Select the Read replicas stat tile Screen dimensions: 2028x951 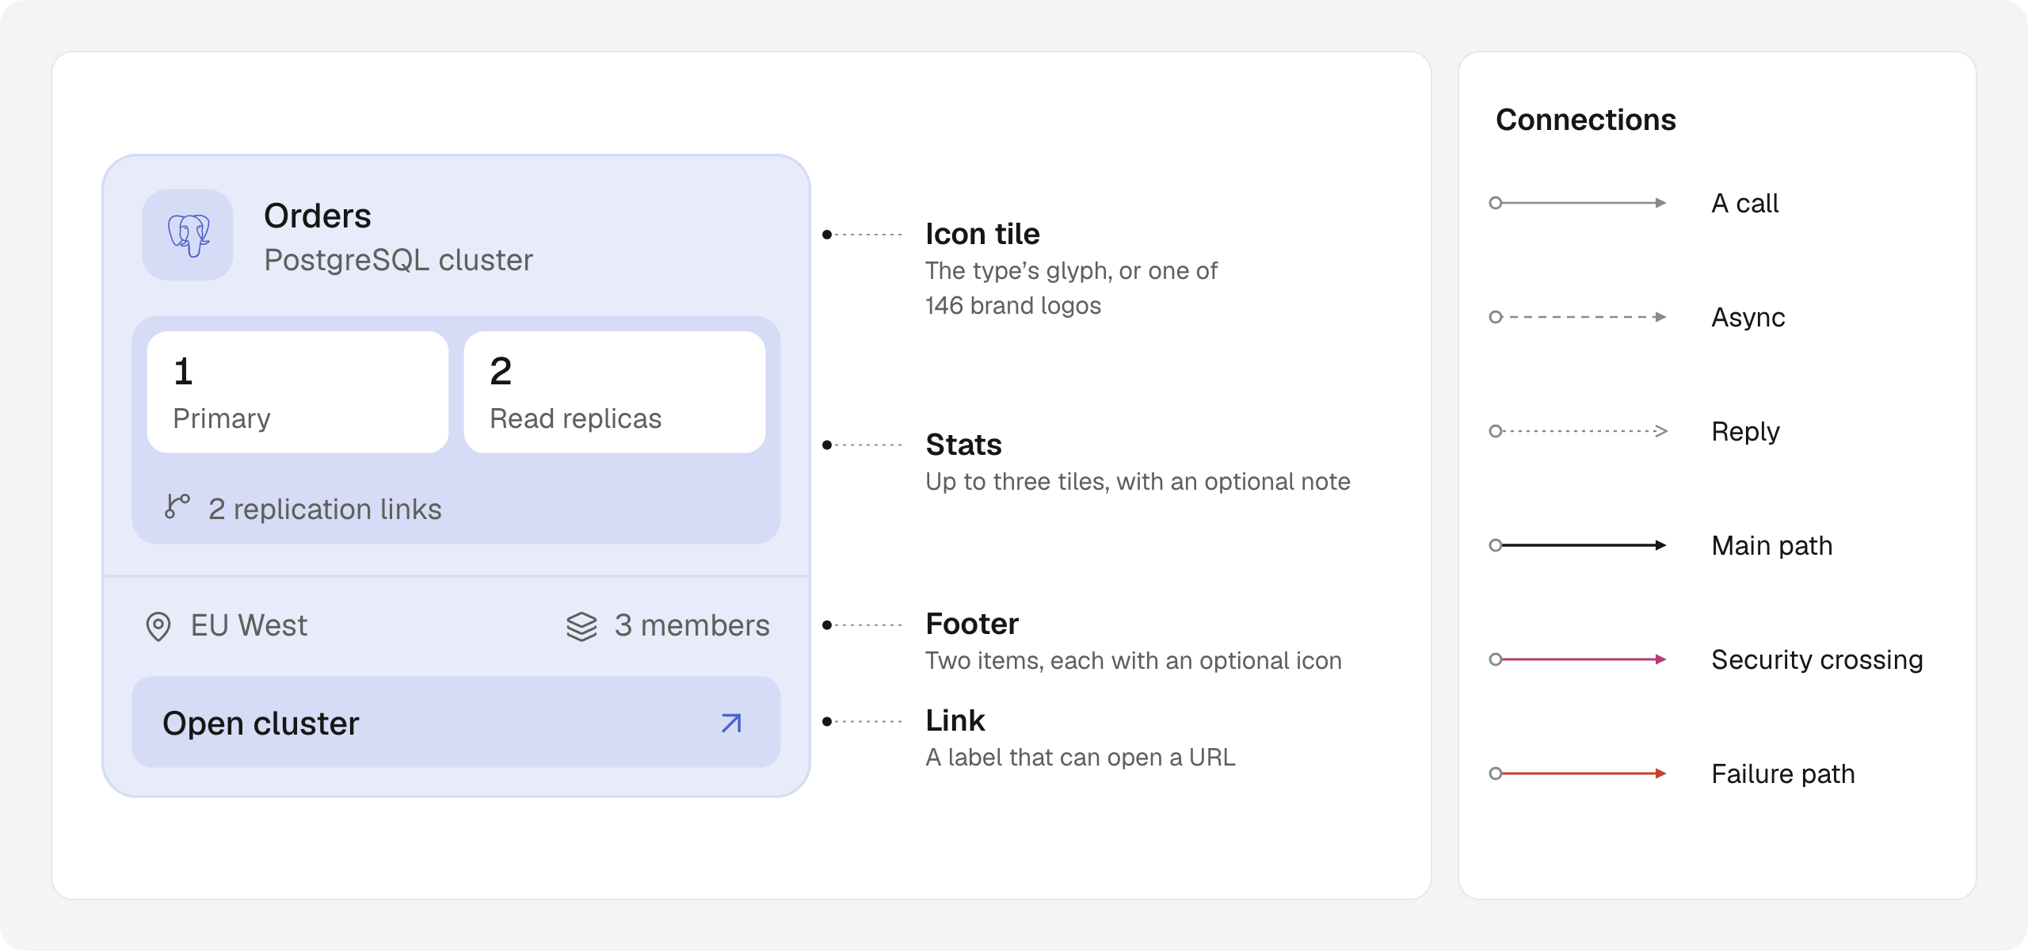[x=615, y=392]
